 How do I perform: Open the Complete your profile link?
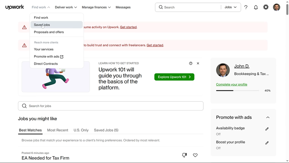(231, 84)
